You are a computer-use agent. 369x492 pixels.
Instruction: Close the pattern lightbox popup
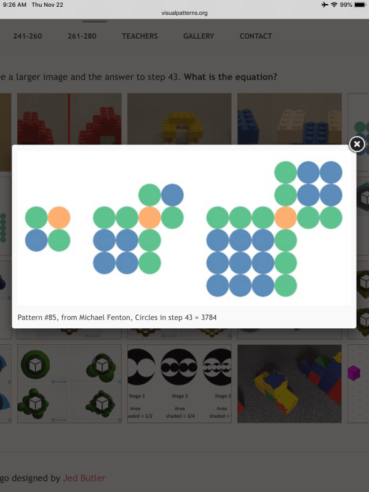pyautogui.click(x=357, y=145)
